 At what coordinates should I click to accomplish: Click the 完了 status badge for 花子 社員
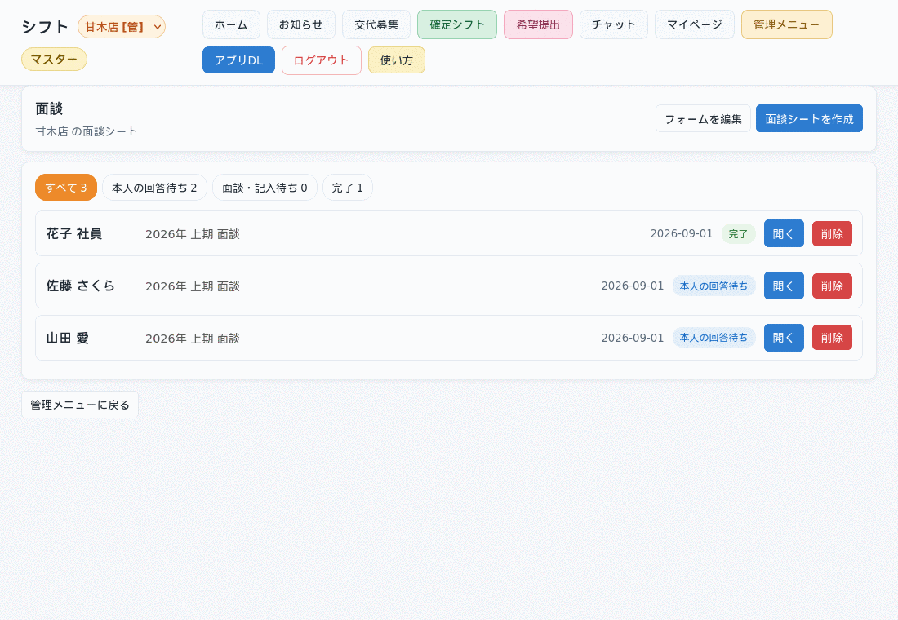[x=738, y=233]
